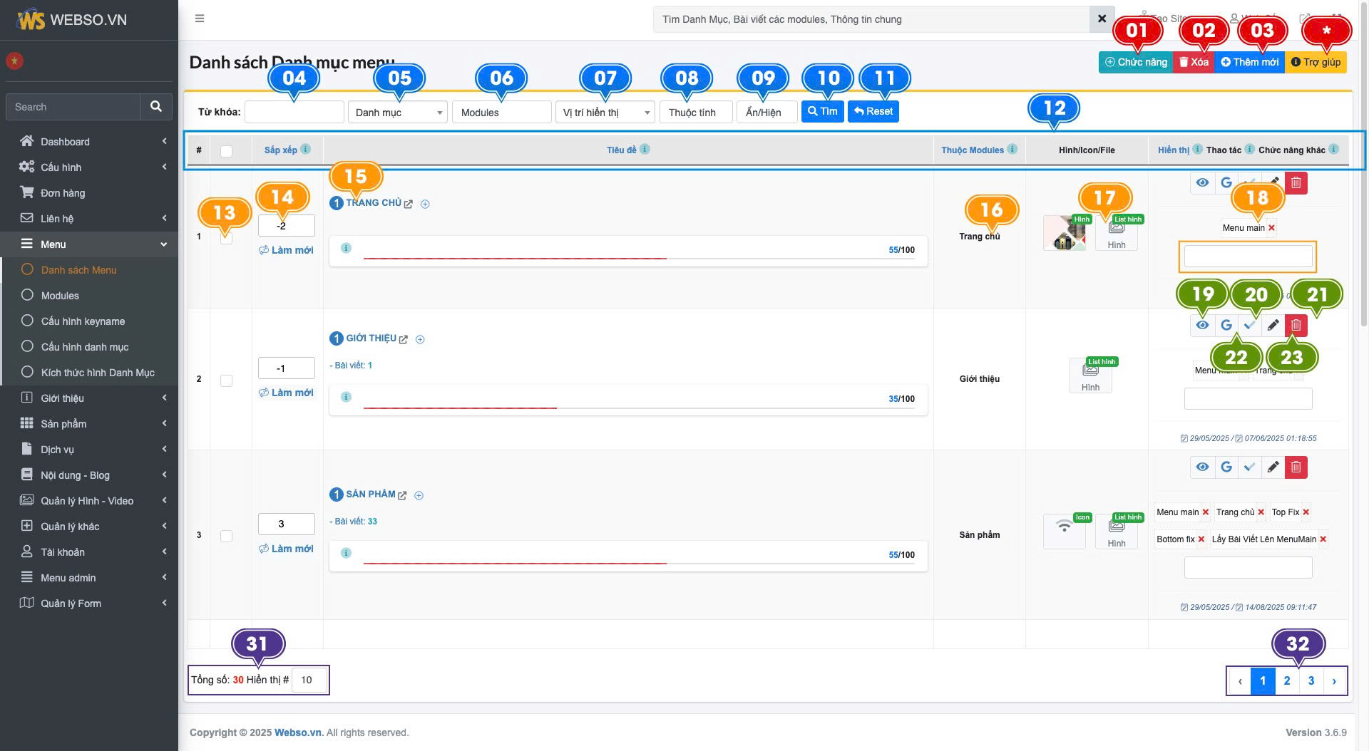Screen dimensions: 1369x751
Task: Click the pencil edit icon in GIỚI THIỆU row
Action: point(1273,326)
